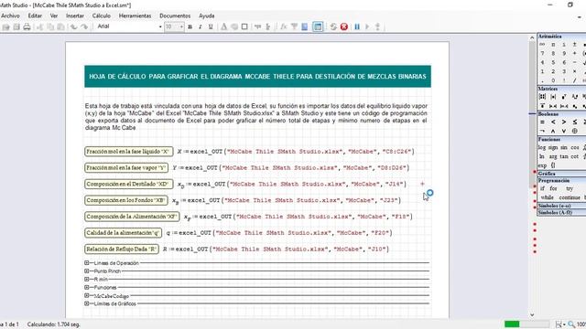Click the Recalculate worksheet icon
The width and height of the screenshot is (586, 329).
coord(333,27)
